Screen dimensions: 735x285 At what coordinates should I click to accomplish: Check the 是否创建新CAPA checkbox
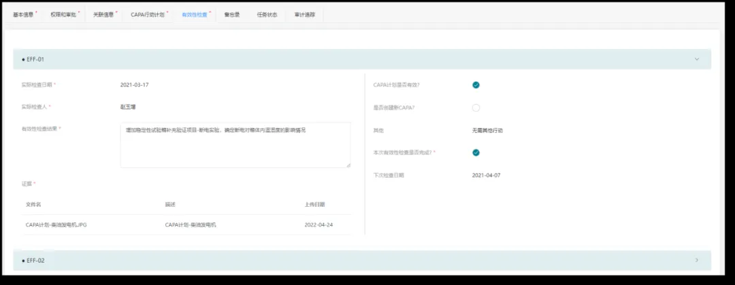(476, 108)
